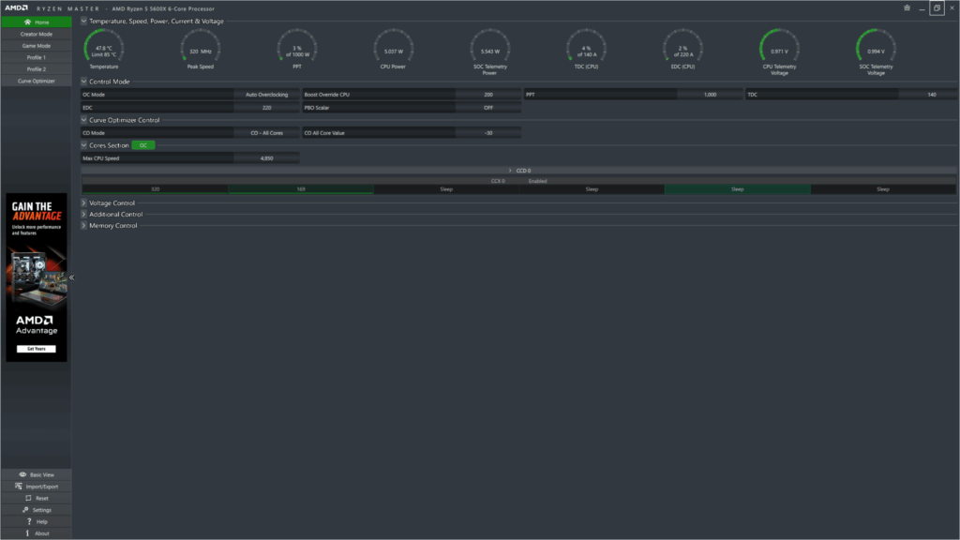Click the OC Mode Auto Overclocking value
Image resolution: width=960 pixels, height=540 pixels.
click(x=266, y=95)
